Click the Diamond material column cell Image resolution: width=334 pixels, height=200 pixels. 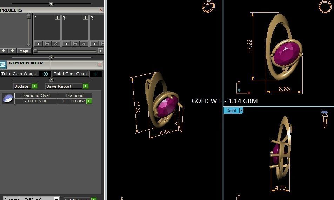point(74,95)
